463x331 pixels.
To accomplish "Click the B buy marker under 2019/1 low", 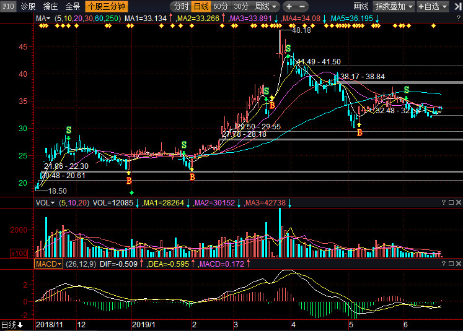I will pos(129,181).
